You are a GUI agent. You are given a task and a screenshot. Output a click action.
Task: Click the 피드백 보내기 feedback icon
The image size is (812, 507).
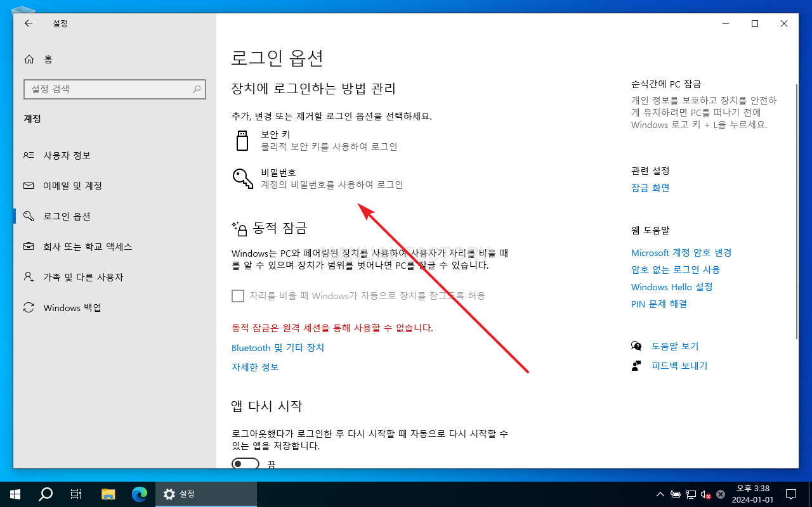tap(636, 365)
